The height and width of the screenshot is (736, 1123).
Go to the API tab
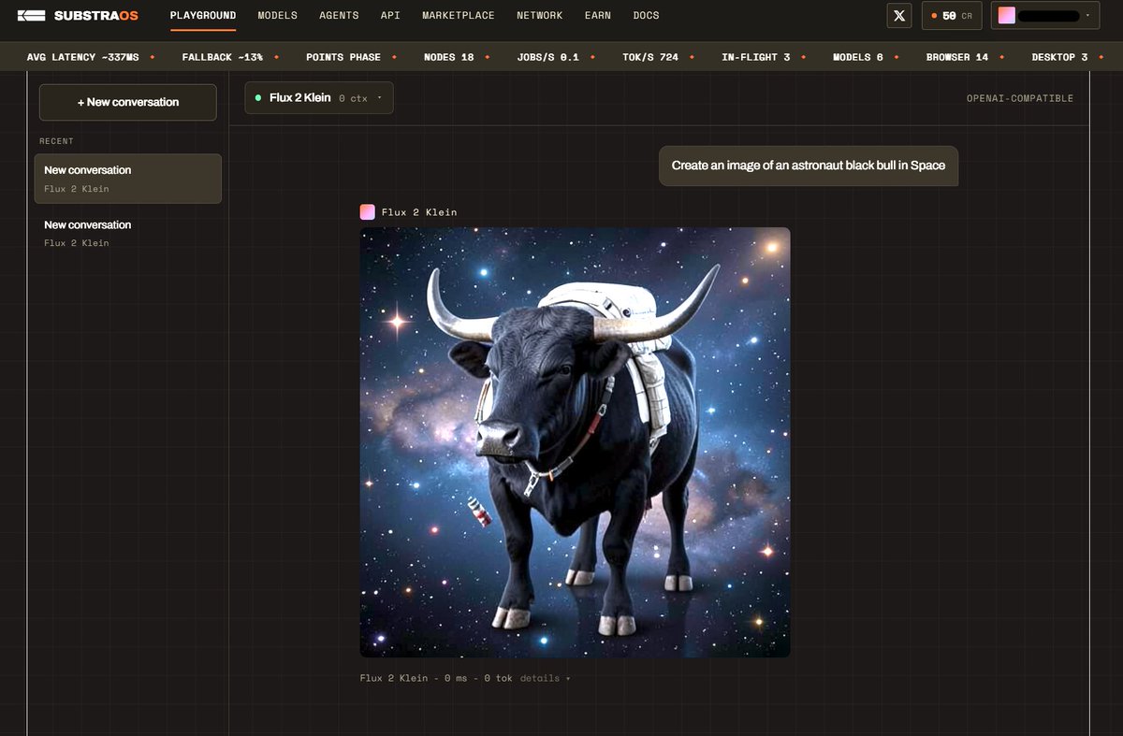tap(390, 16)
